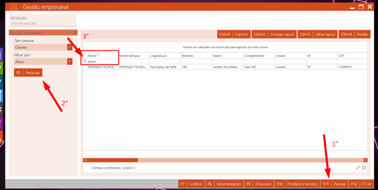378x190 pixels.
Task: Click the Carregar layout button
Action: [x=274, y=34]
